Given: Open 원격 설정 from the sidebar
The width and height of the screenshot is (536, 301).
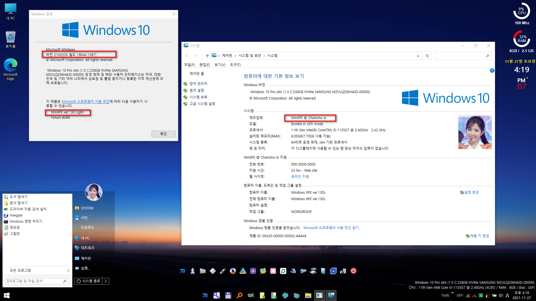Looking at the screenshot, I should point(197,90).
